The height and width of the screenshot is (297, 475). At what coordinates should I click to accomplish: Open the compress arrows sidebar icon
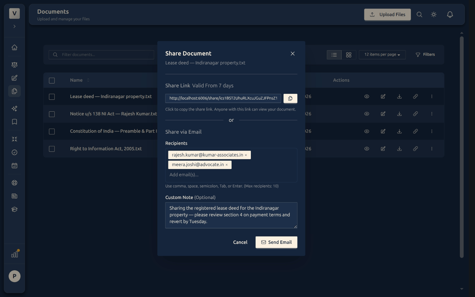tap(14, 139)
